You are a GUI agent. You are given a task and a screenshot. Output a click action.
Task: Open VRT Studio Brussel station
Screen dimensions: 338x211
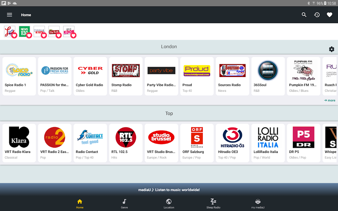161,143
